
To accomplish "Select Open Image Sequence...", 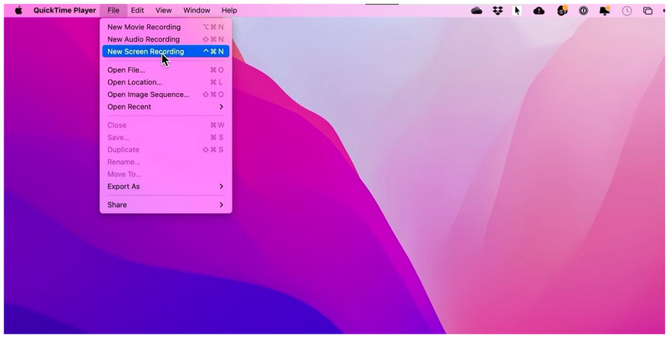I will click(166, 95).
